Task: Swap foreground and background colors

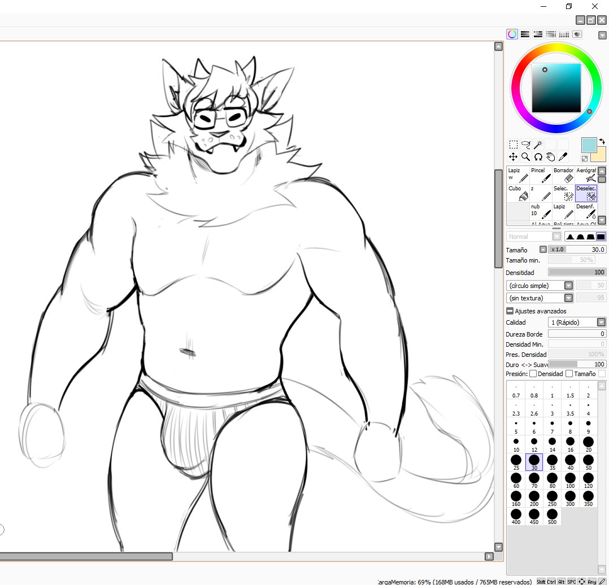Action: point(602,141)
